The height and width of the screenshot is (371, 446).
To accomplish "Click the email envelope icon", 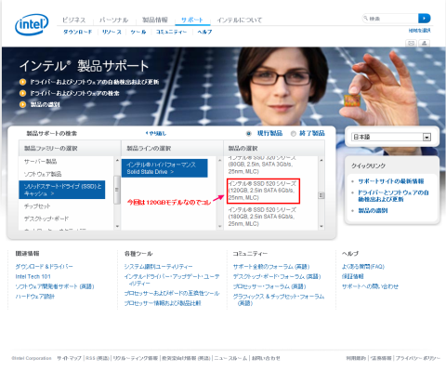I will (x=411, y=43).
